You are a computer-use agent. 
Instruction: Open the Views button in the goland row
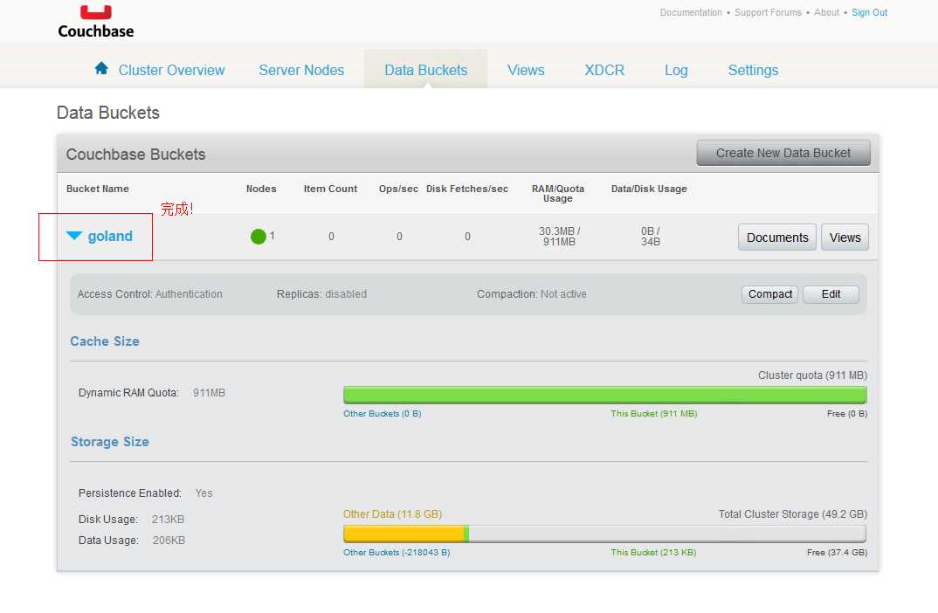pyautogui.click(x=845, y=238)
